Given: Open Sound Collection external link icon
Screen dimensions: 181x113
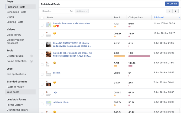Looking at the screenshot, I should pos(31,61).
